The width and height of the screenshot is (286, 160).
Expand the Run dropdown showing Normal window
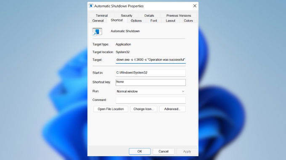click(151, 91)
